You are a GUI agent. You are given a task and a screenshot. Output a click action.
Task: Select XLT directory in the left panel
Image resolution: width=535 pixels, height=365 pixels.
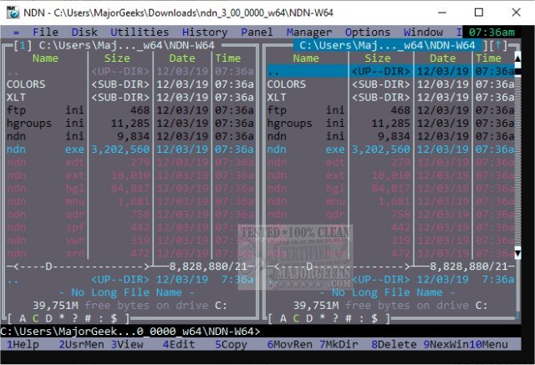[x=130, y=97]
